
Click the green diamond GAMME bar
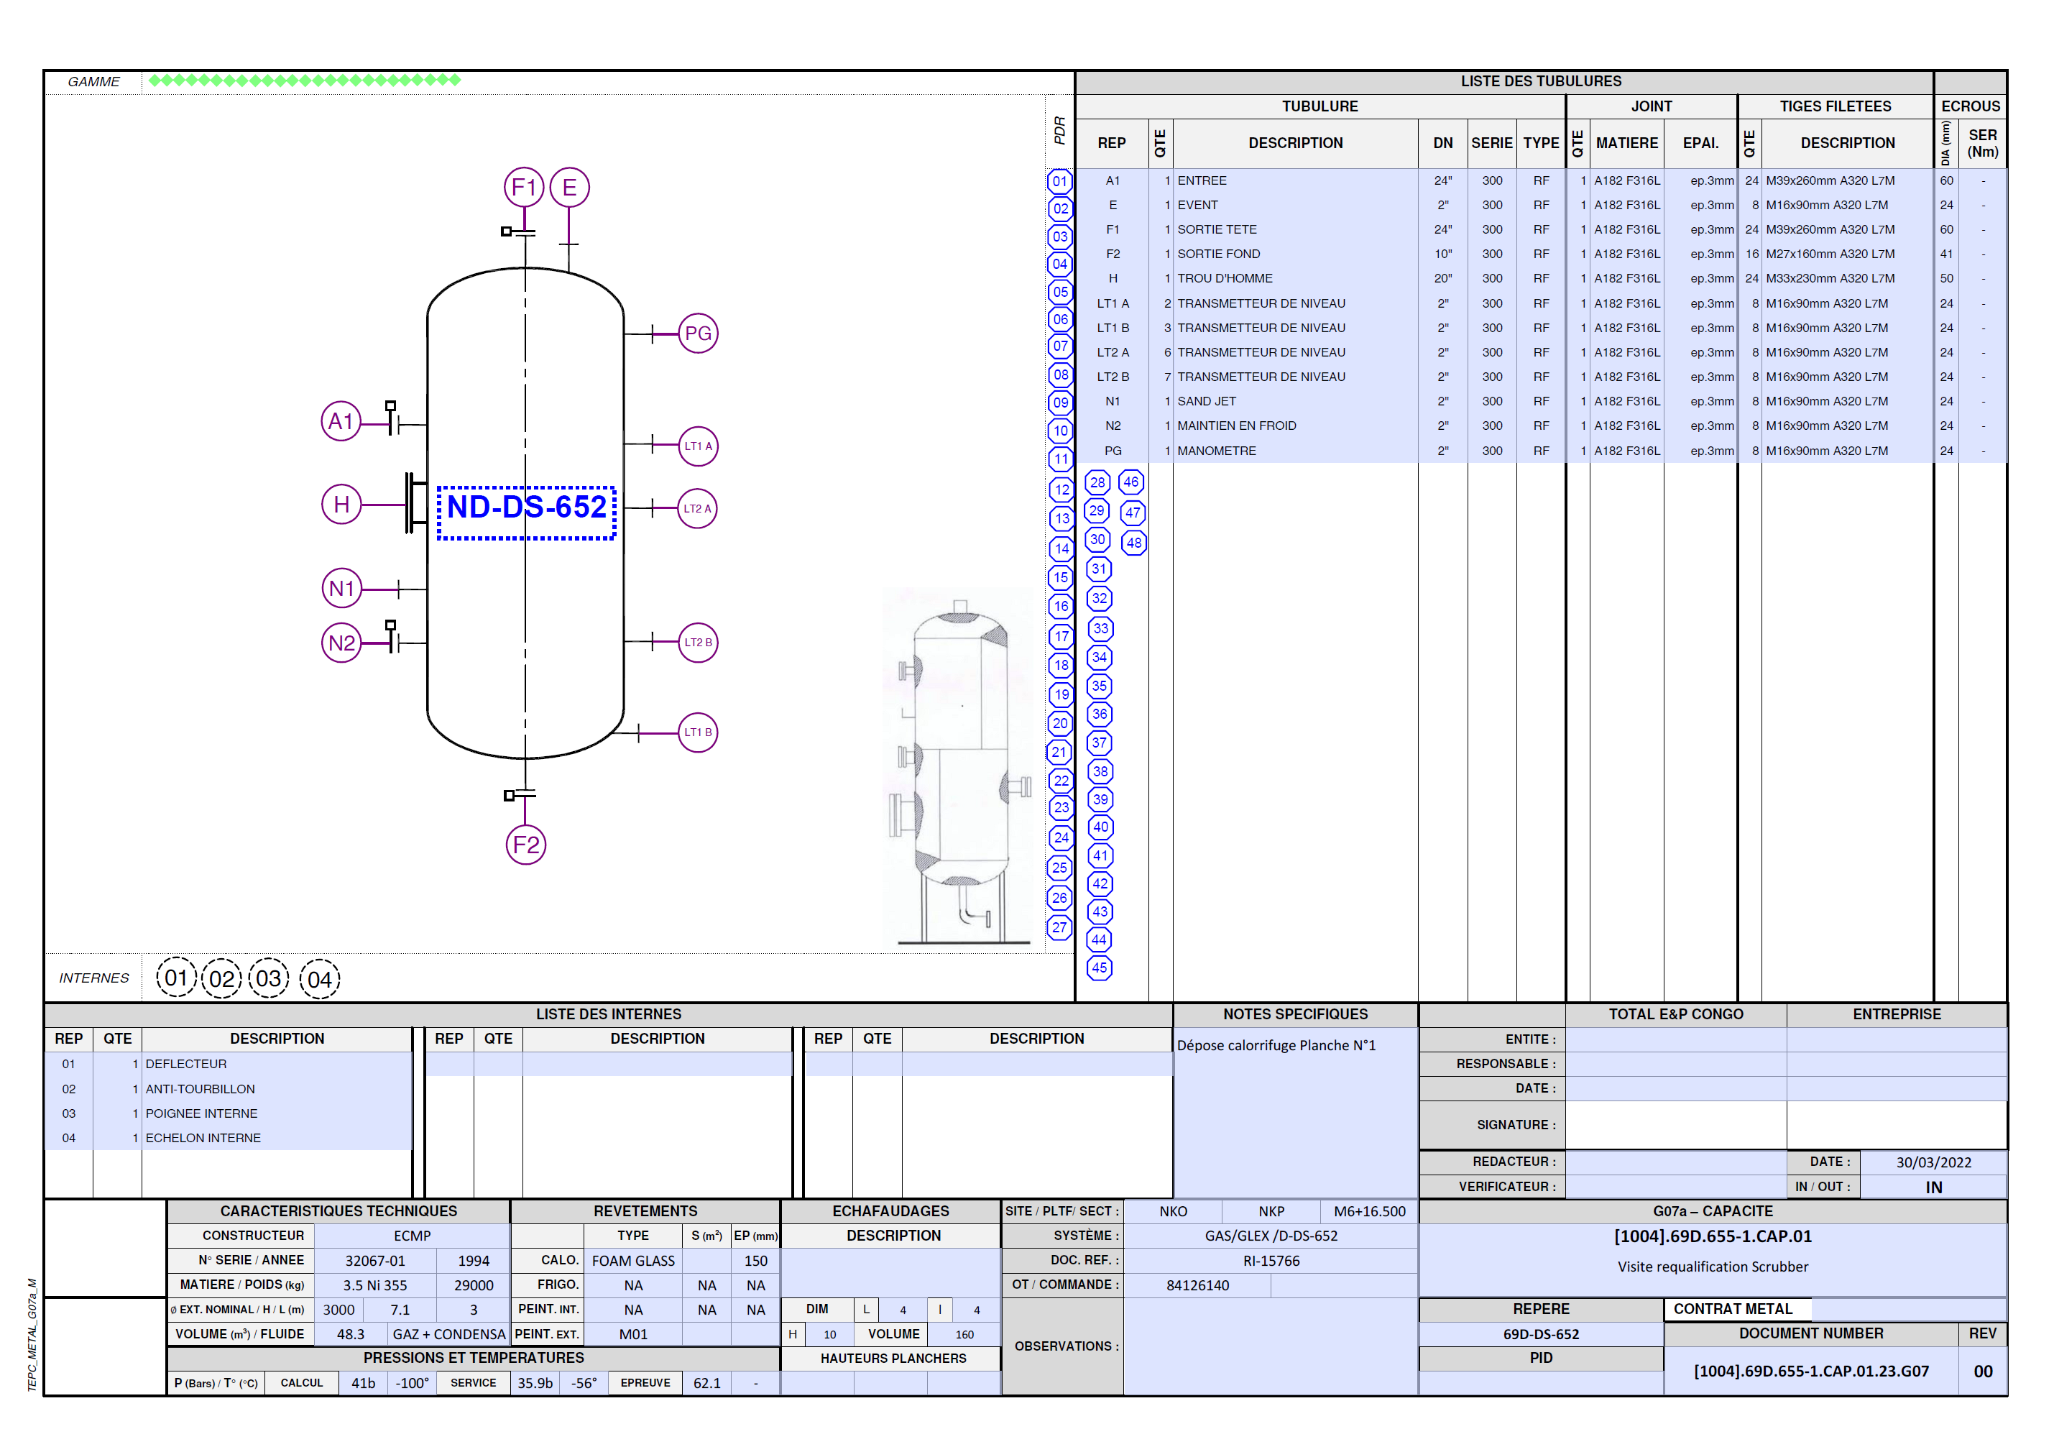[x=304, y=81]
